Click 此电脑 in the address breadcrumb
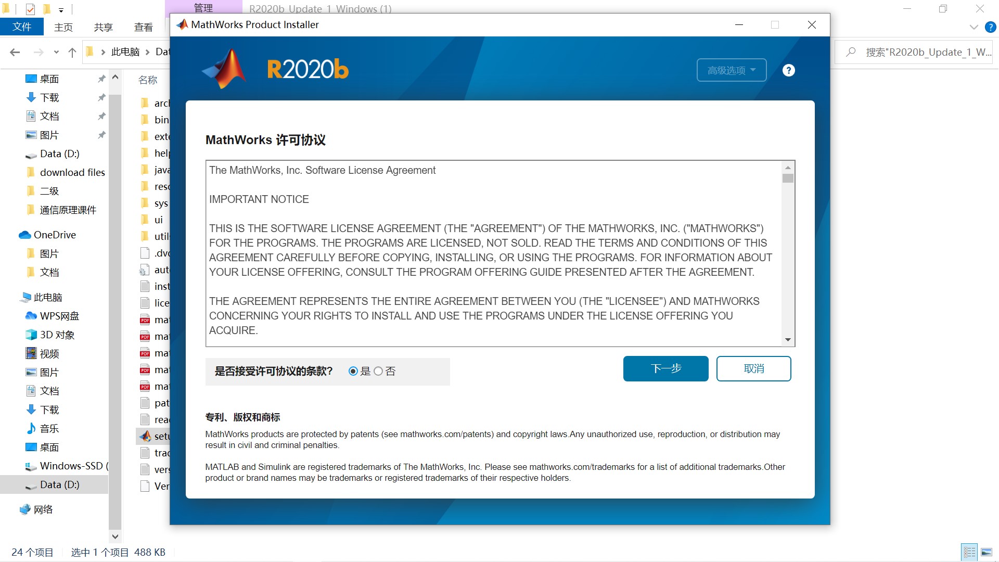Image resolution: width=999 pixels, height=562 pixels. point(125,52)
